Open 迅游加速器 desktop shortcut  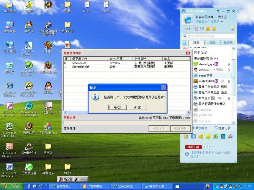(29, 169)
